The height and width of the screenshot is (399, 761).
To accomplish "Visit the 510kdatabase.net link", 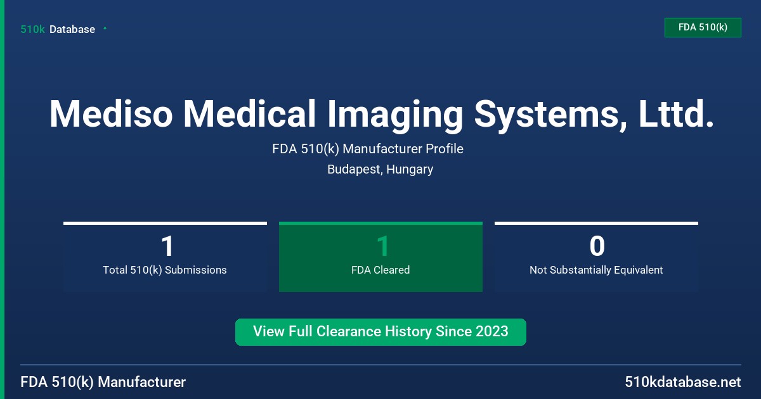I will pos(682,383).
